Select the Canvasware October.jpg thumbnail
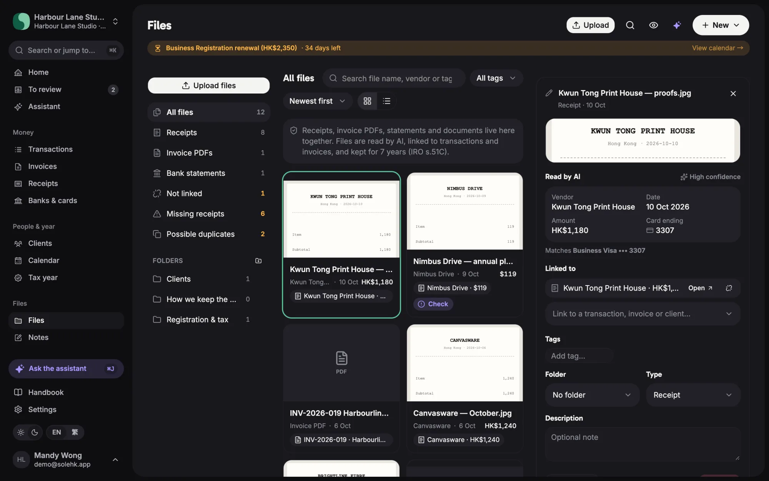The width and height of the screenshot is (769, 481). 464,363
